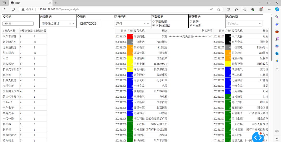Open the sidebar Microsoft 365 icon
Screen dimensions: 281x142
(x=277, y=46)
